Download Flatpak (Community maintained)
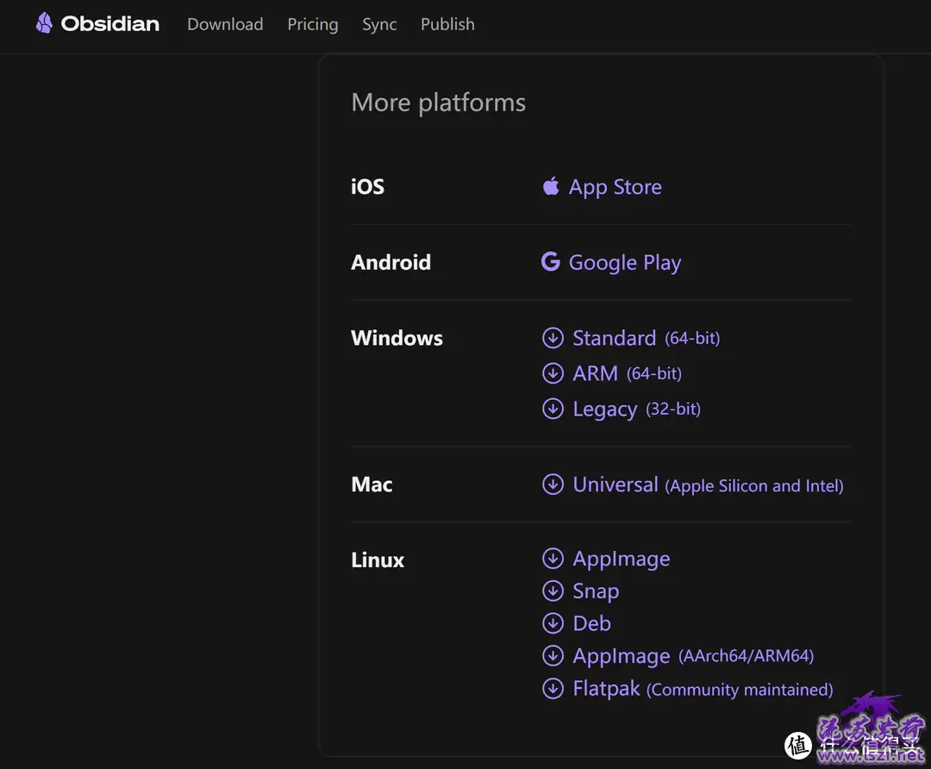931x769 pixels. tap(703, 689)
